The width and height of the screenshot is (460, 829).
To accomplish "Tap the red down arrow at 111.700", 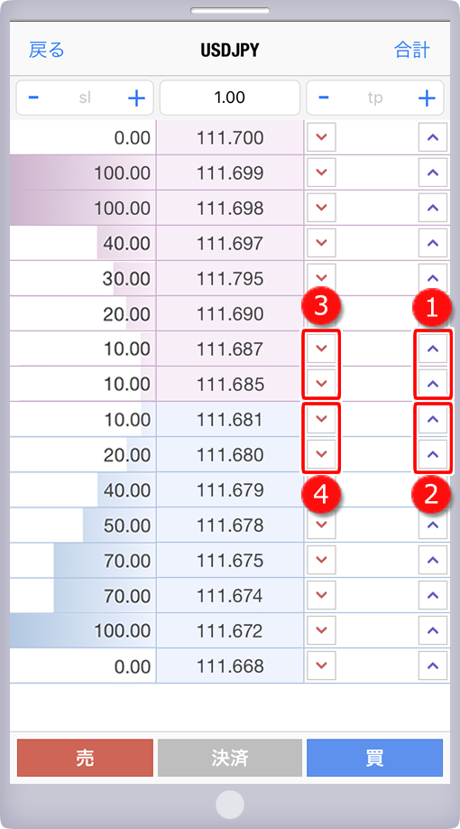I will [321, 137].
